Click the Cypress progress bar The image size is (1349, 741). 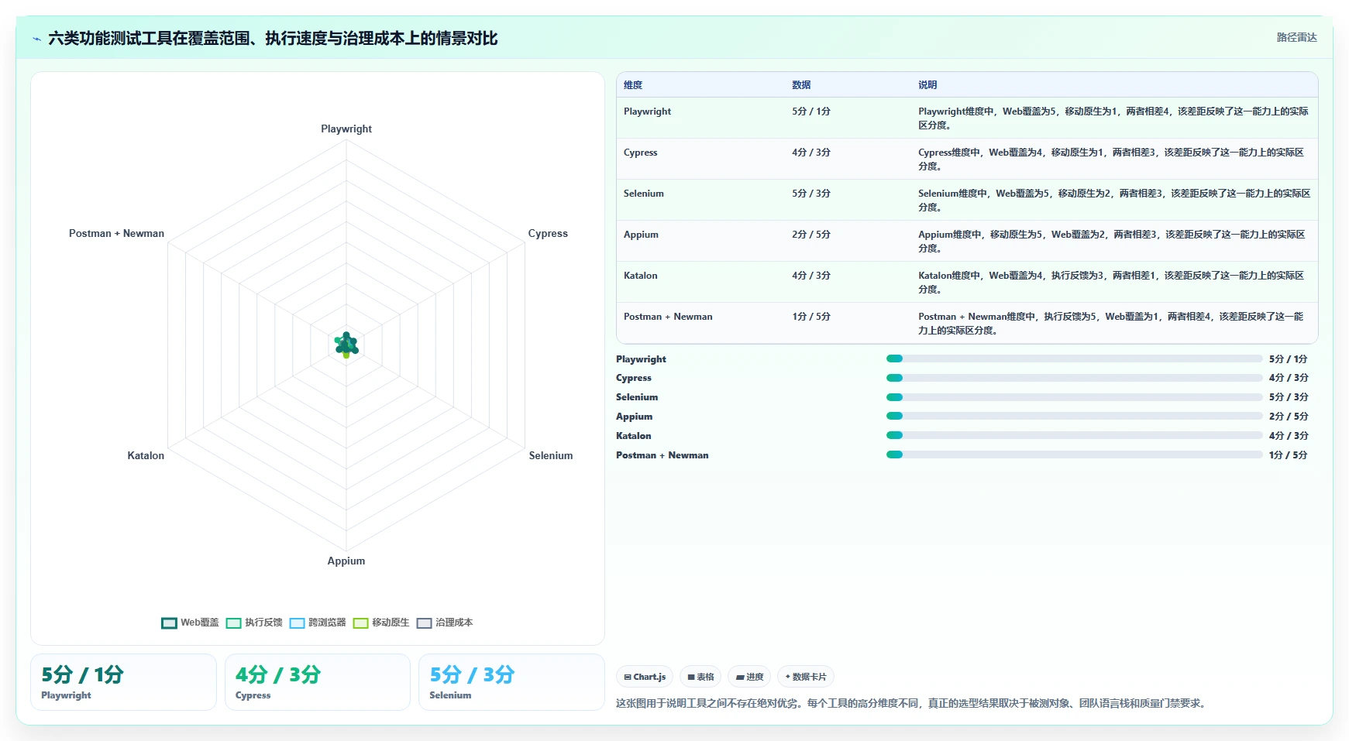(1074, 378)
